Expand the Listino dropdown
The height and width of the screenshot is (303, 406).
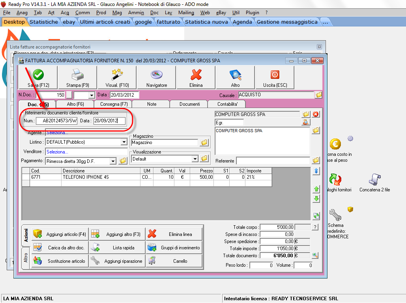(x=123, y=142)
